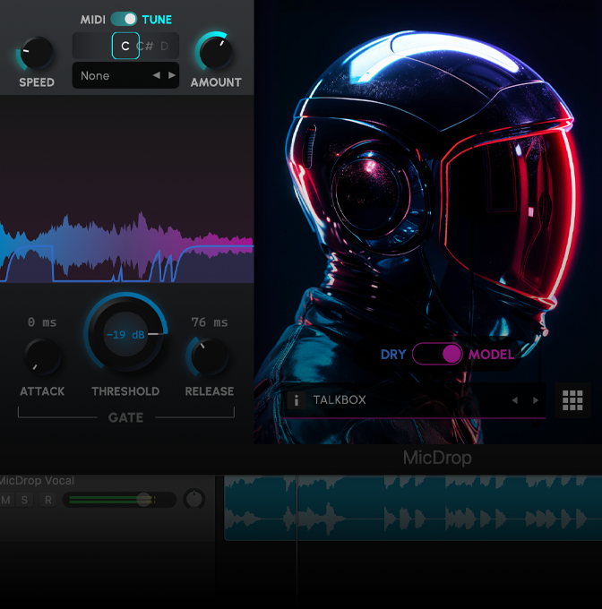The height and width of the screenshot is (609, 602).
Task: Click the MicDrop Vocal audio waveform region
Action: point(412,508)
